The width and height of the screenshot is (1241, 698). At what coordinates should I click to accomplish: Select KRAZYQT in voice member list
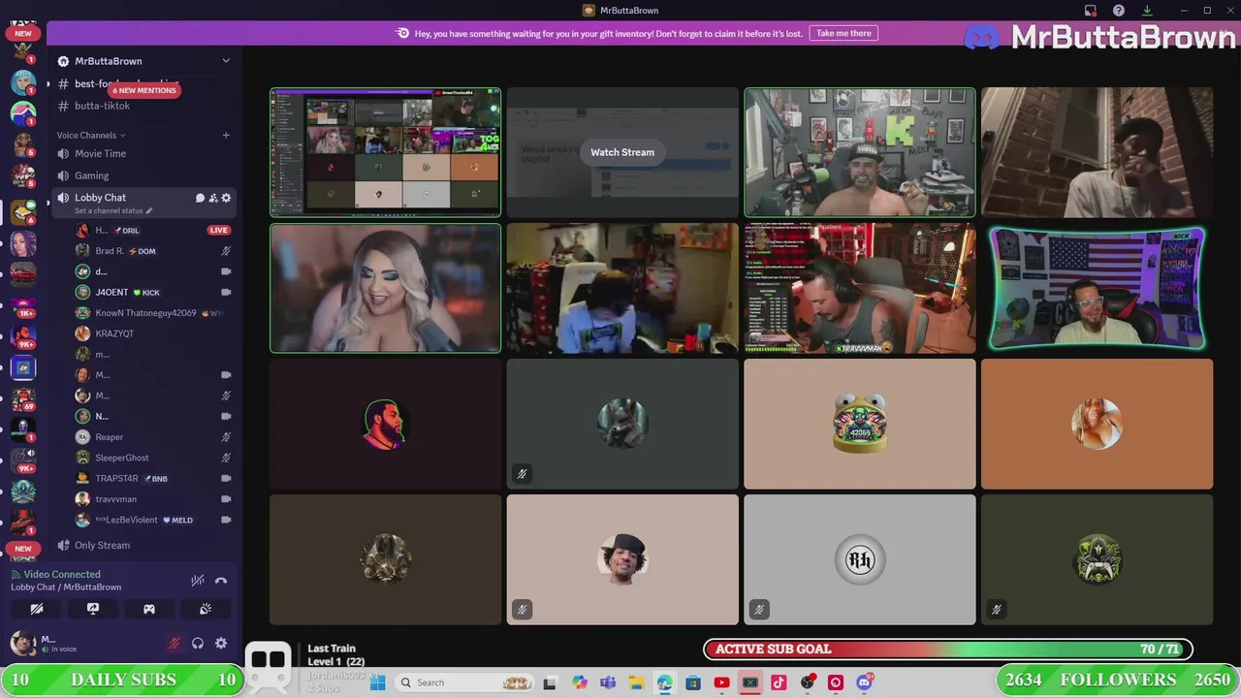pos(114,333)
